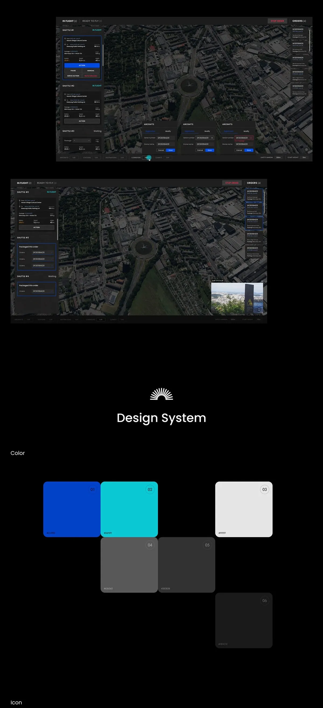This screenshot has height=708, width=323.
Task: Open In Flight tab in lower mockup
Action: pos(24,183)
